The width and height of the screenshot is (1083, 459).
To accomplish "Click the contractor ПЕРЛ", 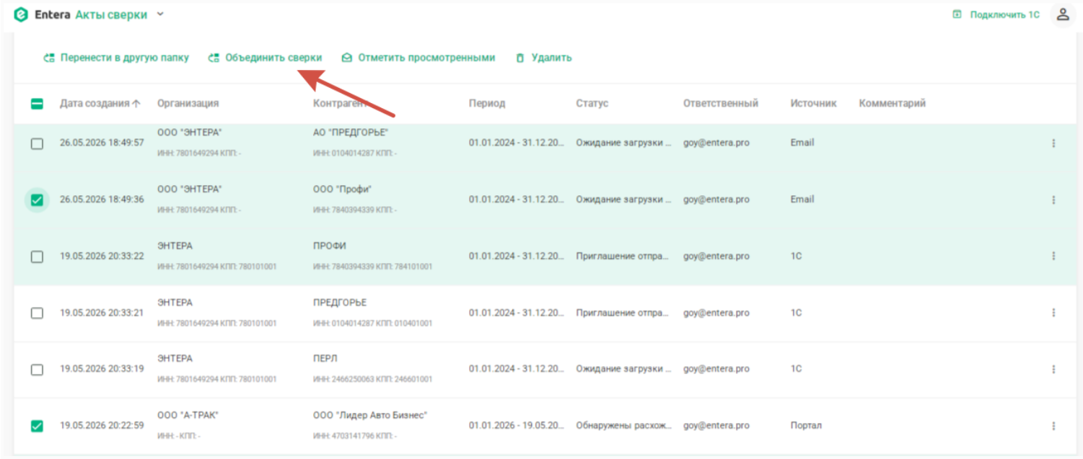I will pyautogui.click(x=325, y=358).
